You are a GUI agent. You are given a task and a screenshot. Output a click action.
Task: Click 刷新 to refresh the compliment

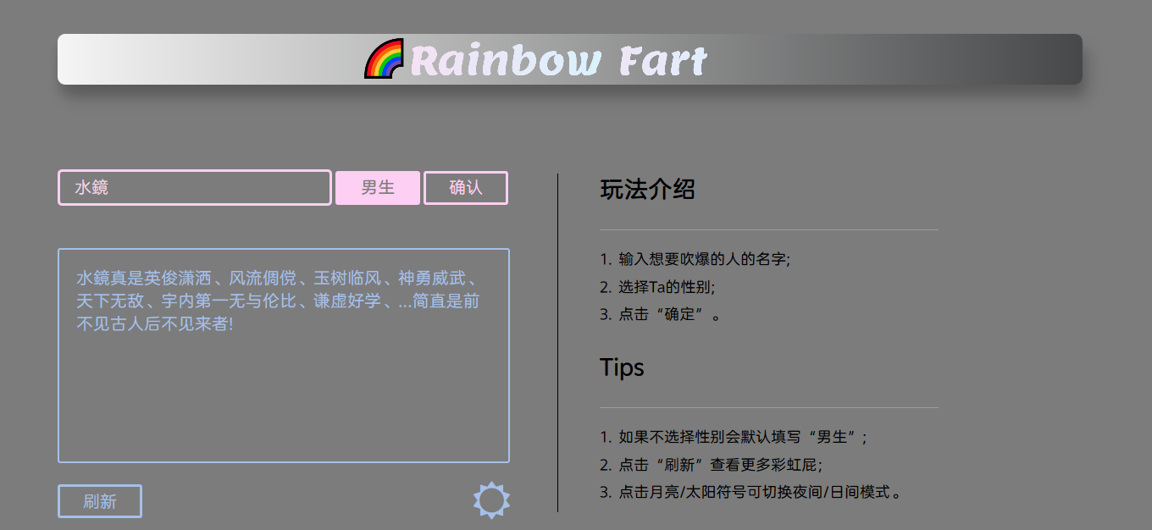pos(99,500)
